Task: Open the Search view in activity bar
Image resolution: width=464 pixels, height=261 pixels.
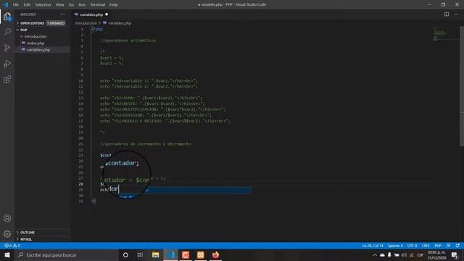Action: coord(7,32)
